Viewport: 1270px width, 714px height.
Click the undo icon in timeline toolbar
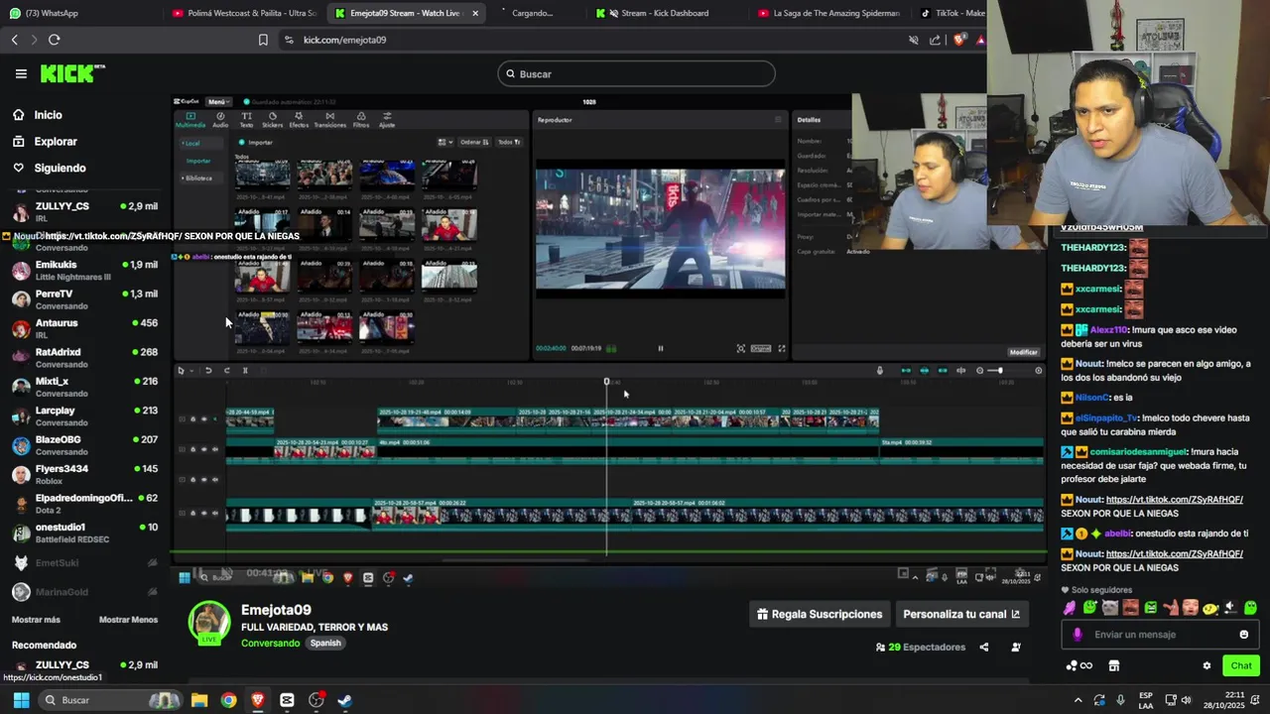click(208, 371)
